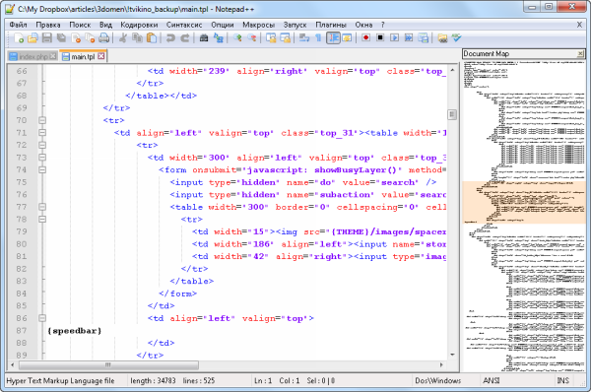Collapse the fold marker on line 72
591x392 pixels.
pyautogui.click(x=42, y=145)
